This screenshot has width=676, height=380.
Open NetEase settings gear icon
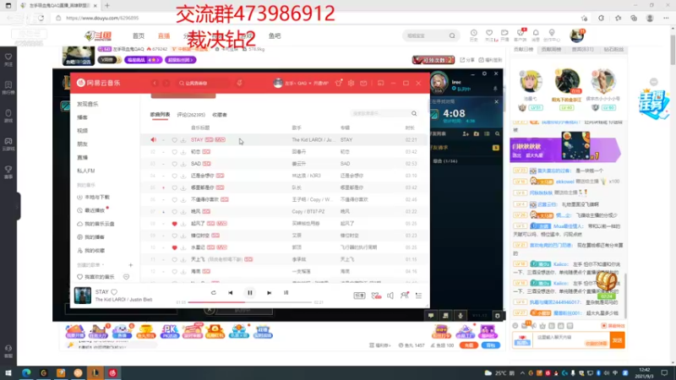[x=351, y=83]
